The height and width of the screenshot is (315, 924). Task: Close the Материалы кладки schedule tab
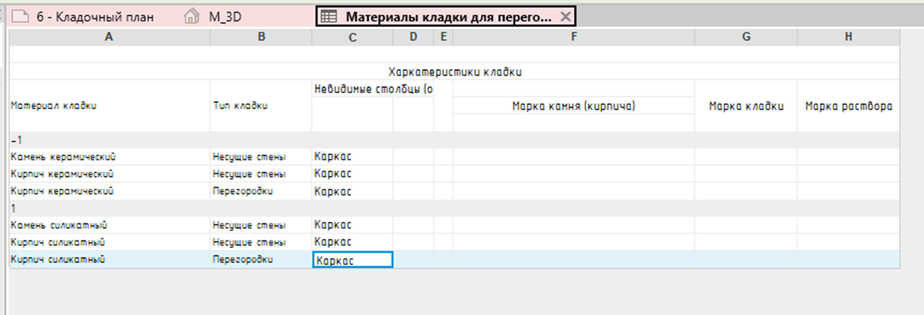[x=565, y=17]
